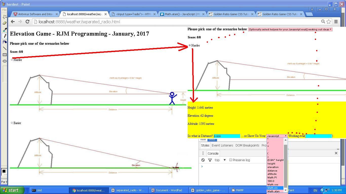Bookmark page with the star icon
Screen dimensions: 346x194
pos(329,22)
